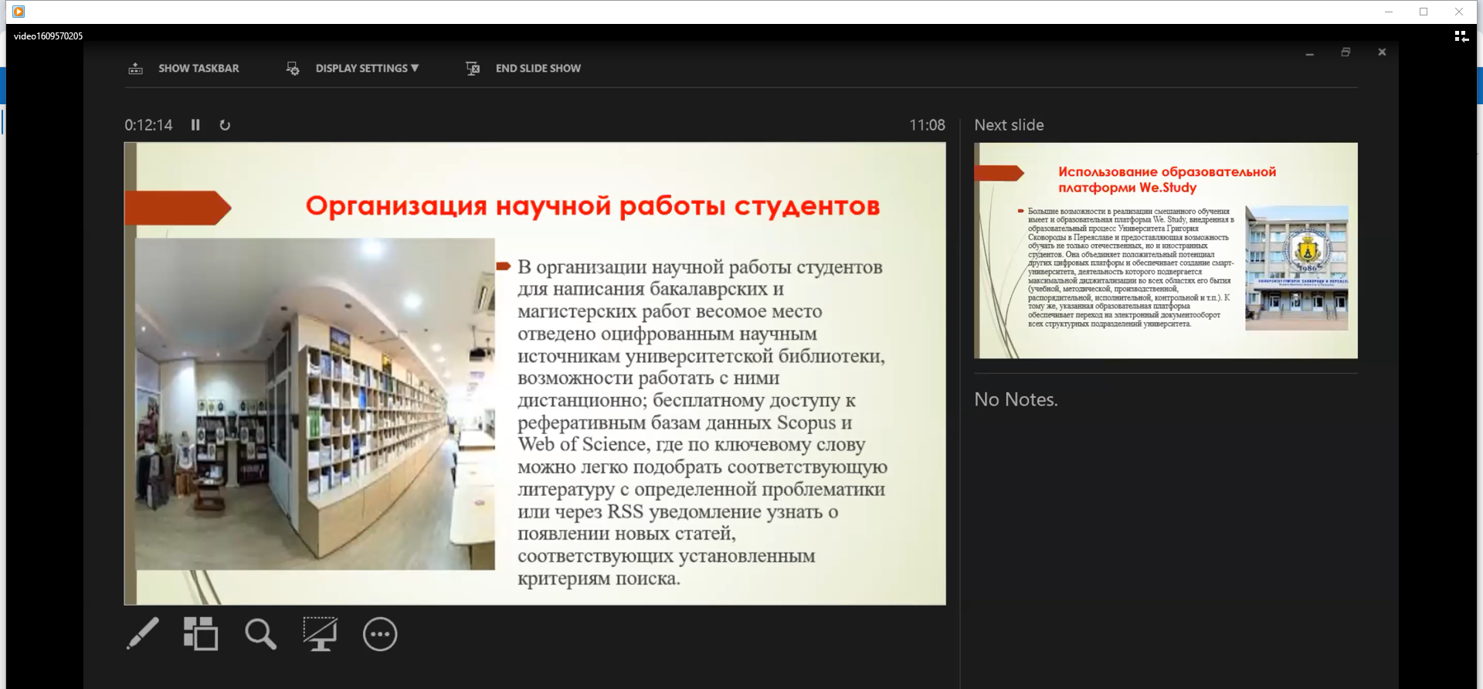Toggle the video player compact view icon

click(1461, 36)
